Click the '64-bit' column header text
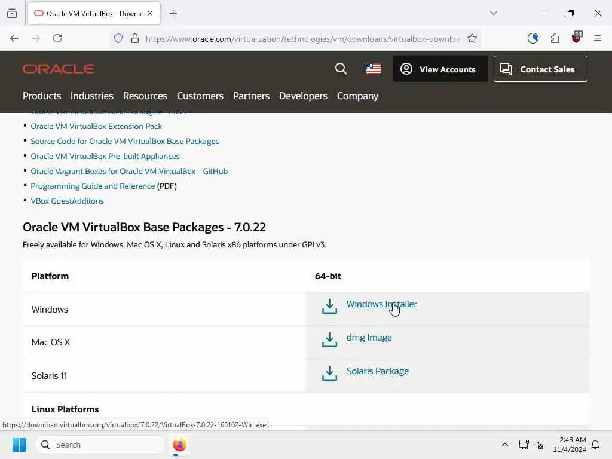 tap(328, 276)
